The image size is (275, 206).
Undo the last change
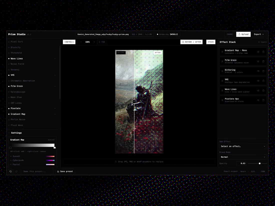pos(11,172)
